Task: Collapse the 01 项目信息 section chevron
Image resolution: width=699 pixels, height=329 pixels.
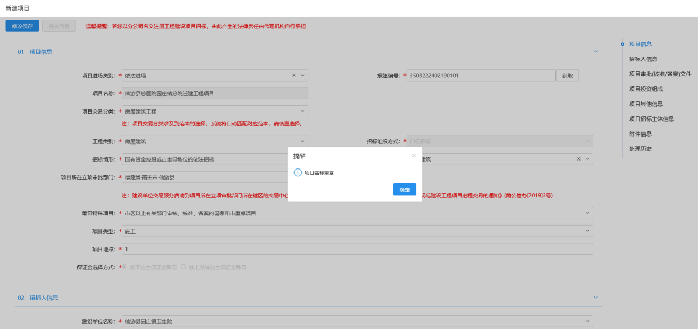Action: point(595,52)
